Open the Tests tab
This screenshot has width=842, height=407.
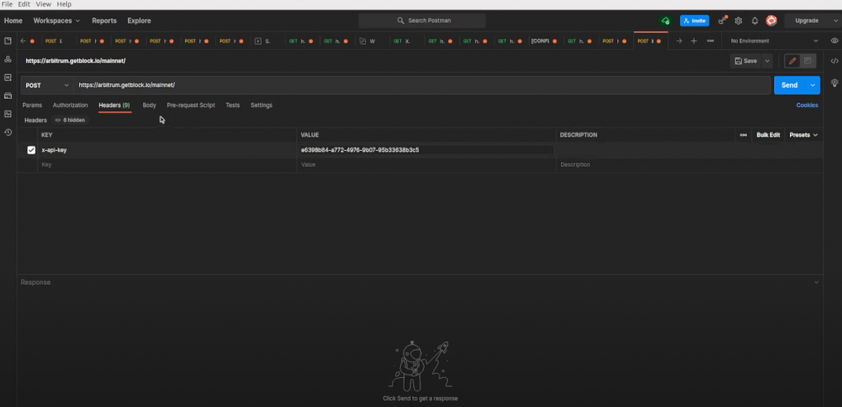coord(233,106)
